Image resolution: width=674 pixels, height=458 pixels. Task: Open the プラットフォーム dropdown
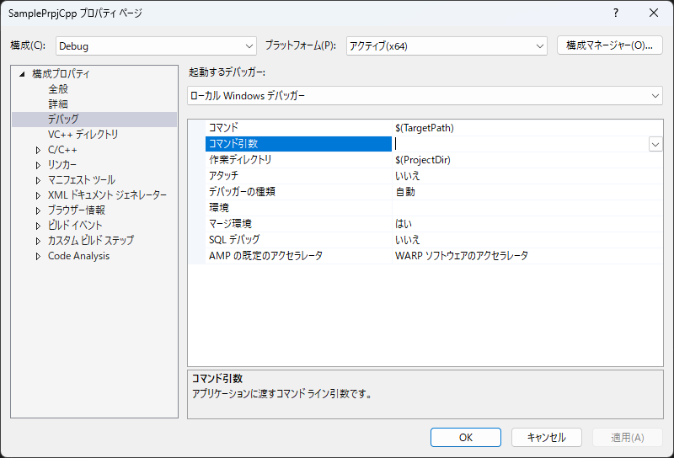click(447, 45)
